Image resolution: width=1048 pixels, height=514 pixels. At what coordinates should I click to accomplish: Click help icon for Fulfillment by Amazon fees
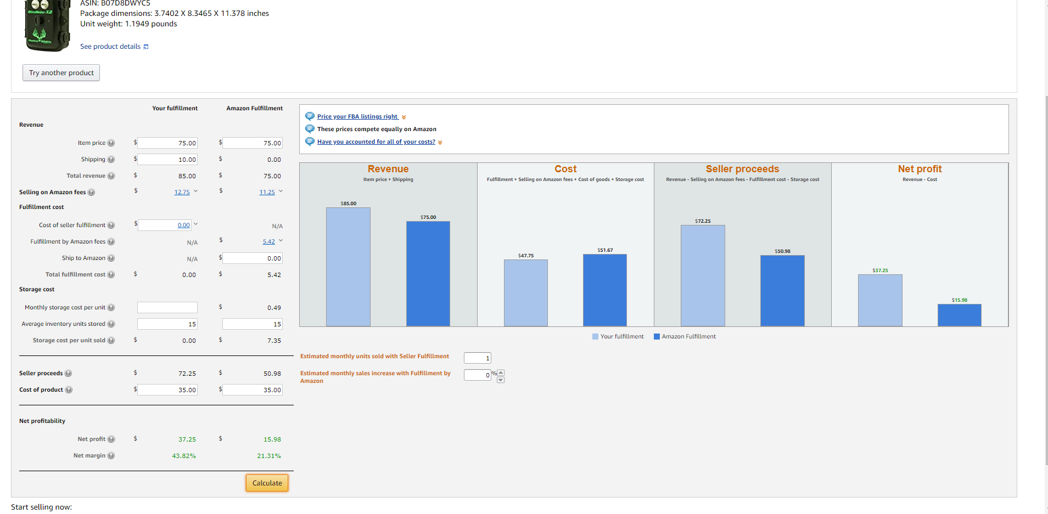(111, 242)
